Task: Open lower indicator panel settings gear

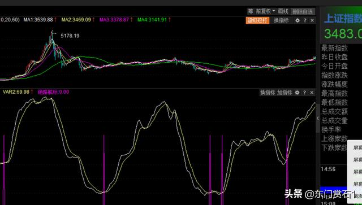Action: 297,93
